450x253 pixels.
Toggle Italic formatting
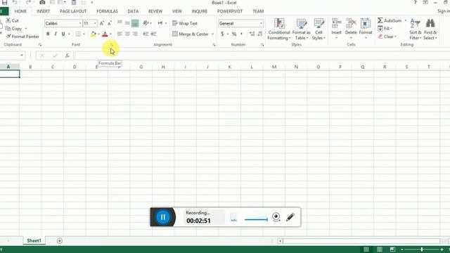56,34
